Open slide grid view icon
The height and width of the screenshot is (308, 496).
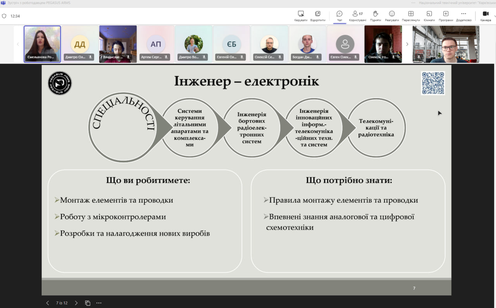[x=88, y=303]
